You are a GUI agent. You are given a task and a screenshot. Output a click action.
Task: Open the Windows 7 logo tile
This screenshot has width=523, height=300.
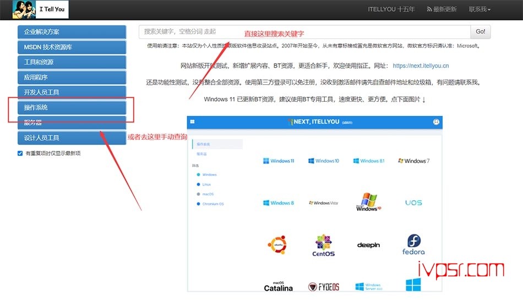click(413, 161)
